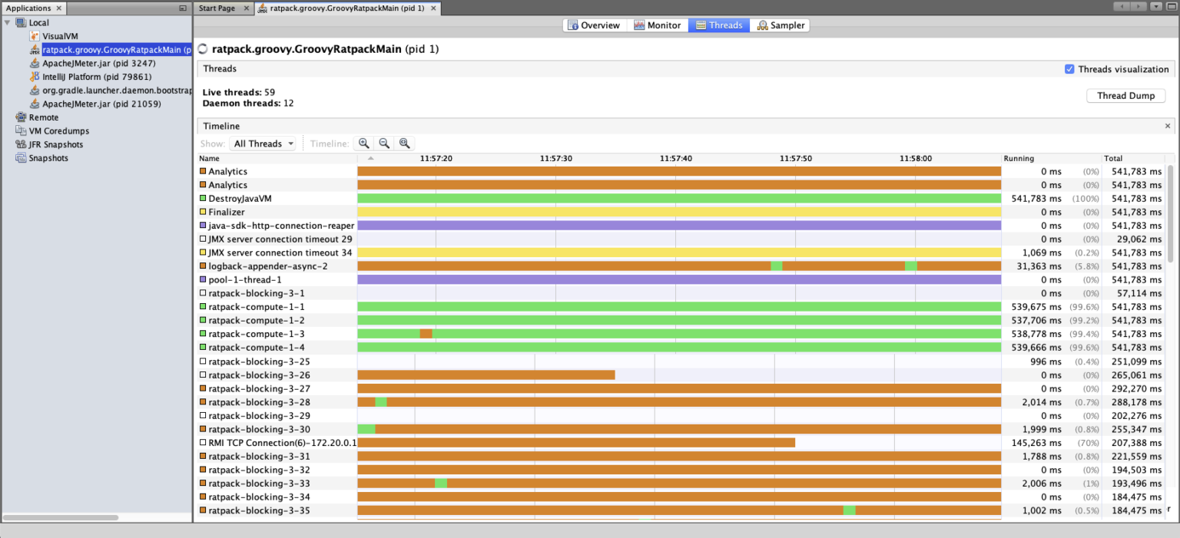Screen dimensions: 1180x538
Task: Open the All Threads show dropdown
Action: [x=262, y=143]
